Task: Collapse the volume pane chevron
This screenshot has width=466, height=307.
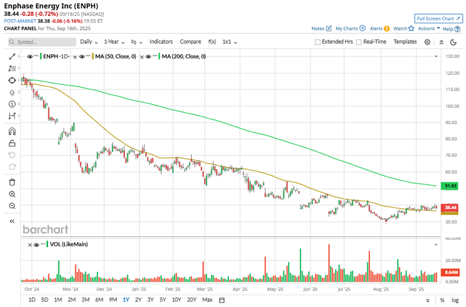Action: tap(436, 245)
